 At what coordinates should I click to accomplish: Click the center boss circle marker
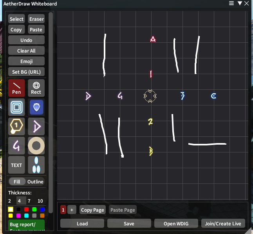click(x=150, y=96)
